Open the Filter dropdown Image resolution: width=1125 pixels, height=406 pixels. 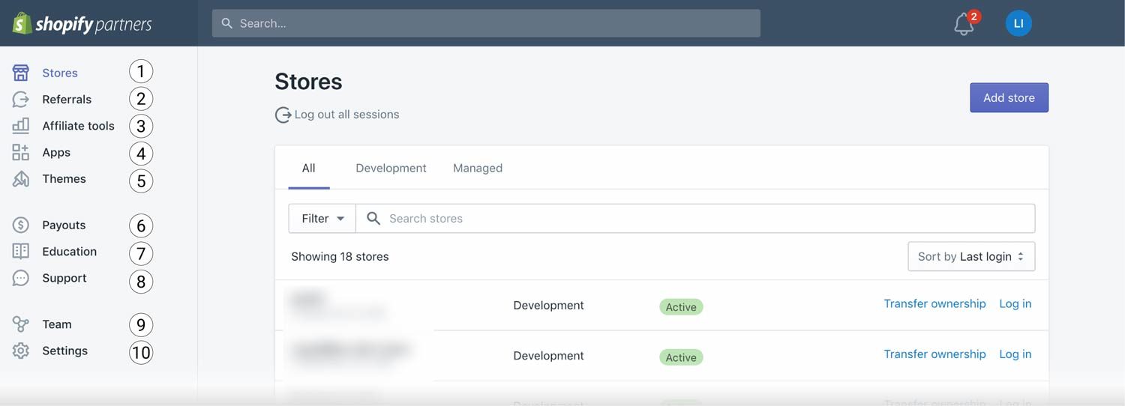(322, 218)
